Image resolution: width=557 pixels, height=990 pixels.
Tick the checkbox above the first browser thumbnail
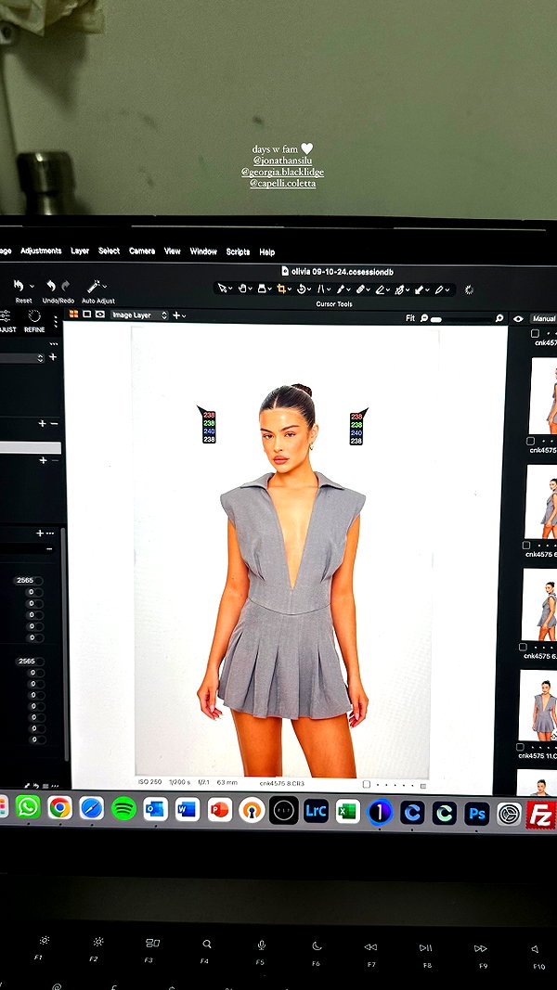point(535,333)
